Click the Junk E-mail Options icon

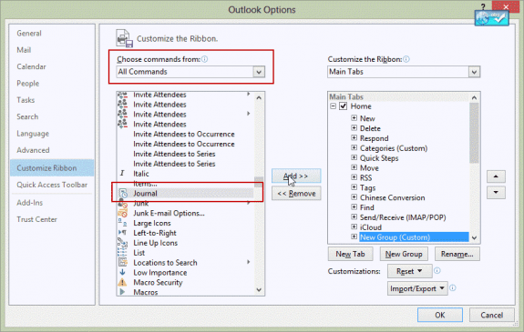point(122,213)
